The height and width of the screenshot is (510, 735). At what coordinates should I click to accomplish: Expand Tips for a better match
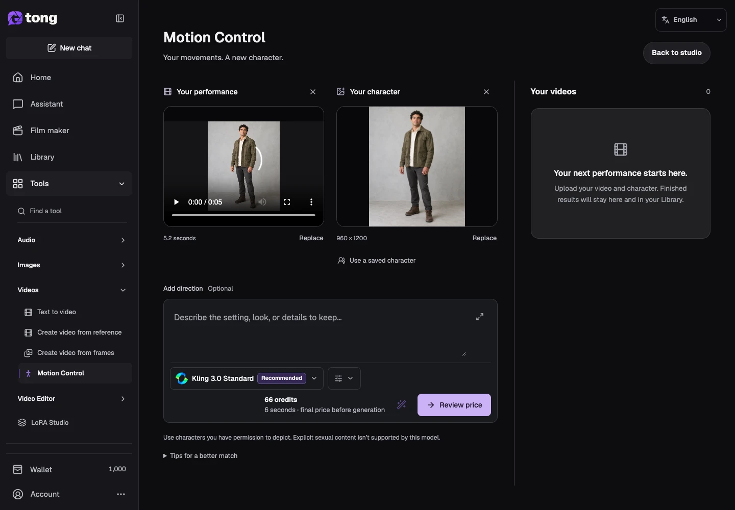pyautogui.click(x=200, y=456)
